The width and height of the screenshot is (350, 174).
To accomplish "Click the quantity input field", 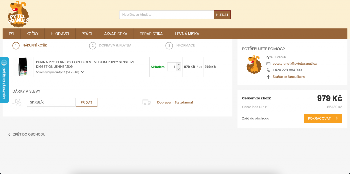I will pos(172,67).
